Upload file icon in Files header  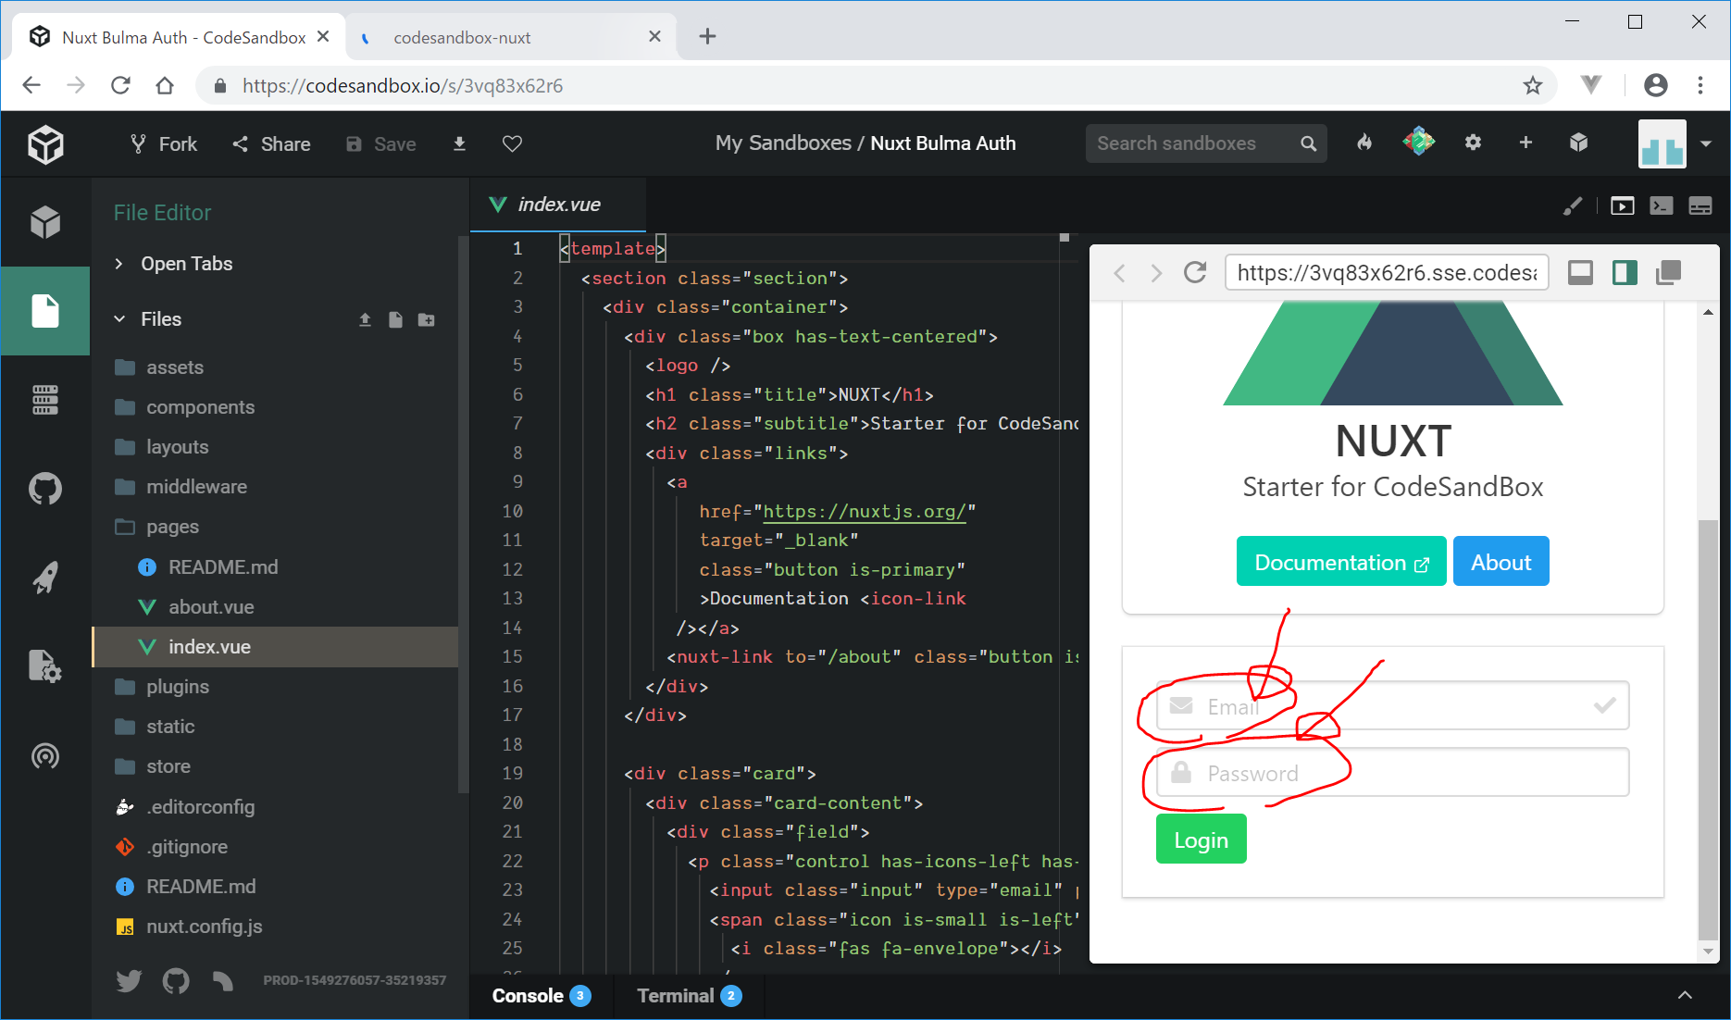tap(365, 319)
